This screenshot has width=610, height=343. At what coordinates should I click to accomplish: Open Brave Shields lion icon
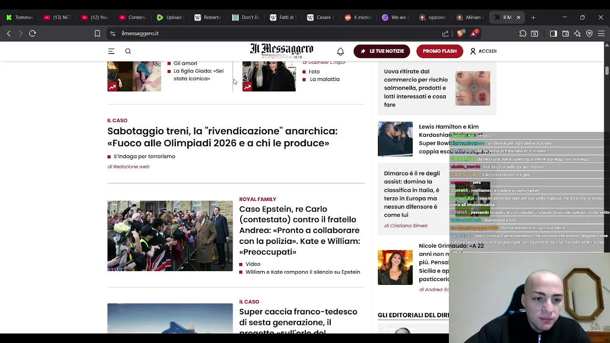(x=460, y=33)
